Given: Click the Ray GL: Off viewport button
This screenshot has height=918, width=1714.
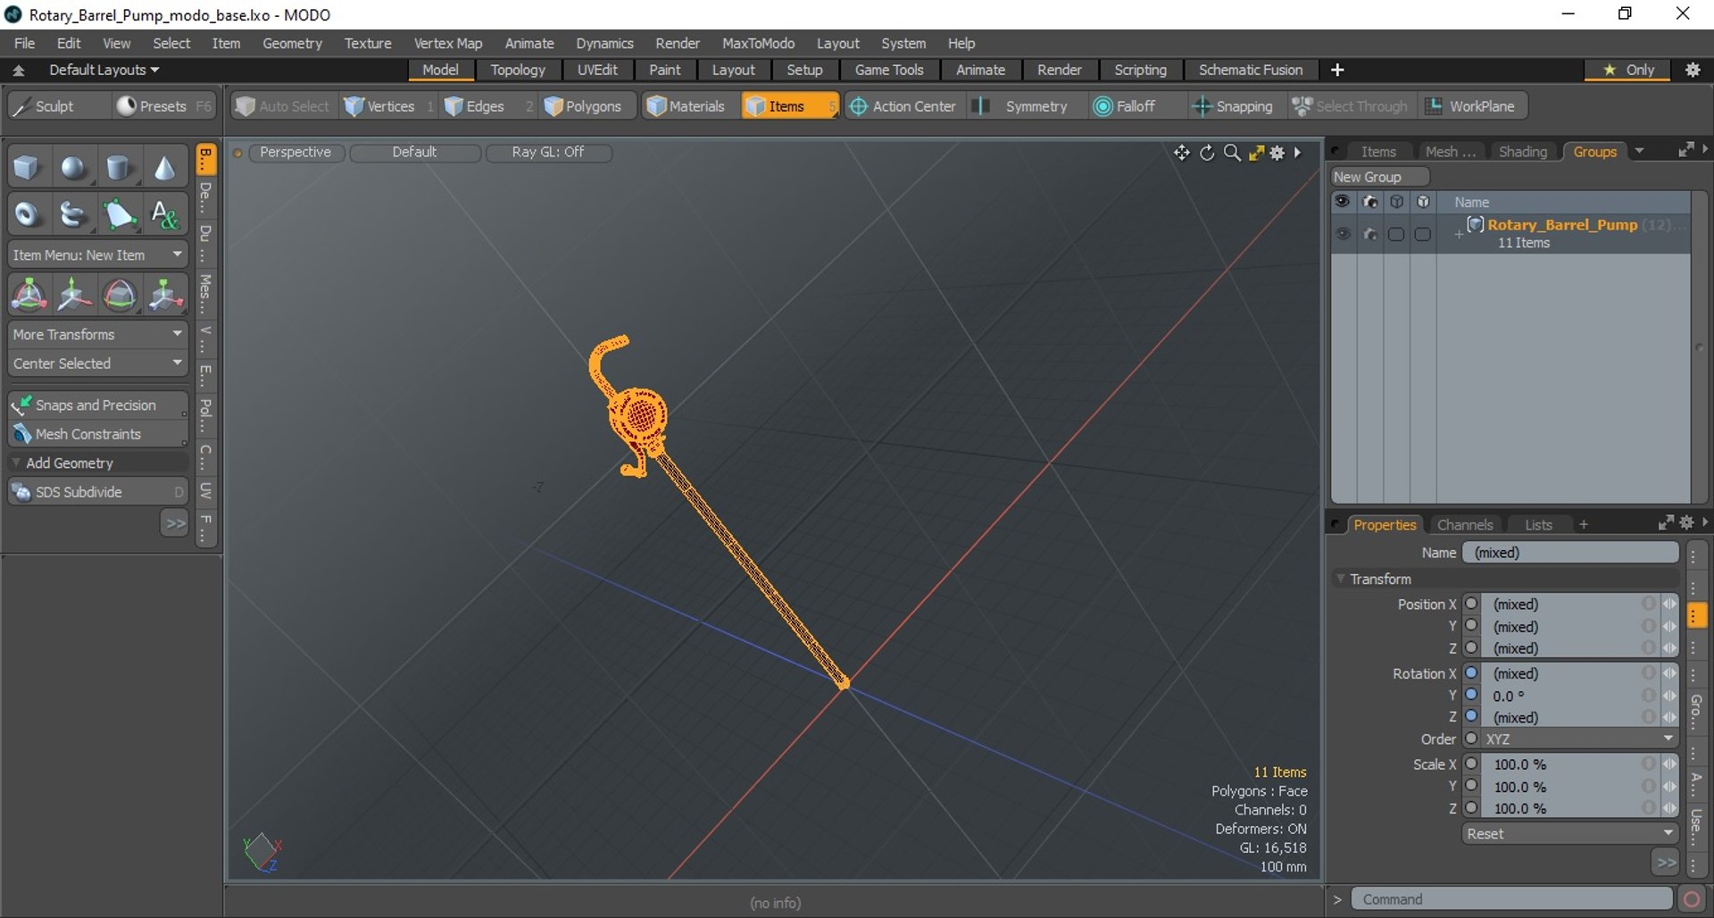Looking at the screenshot, I should tap(548, 153).
